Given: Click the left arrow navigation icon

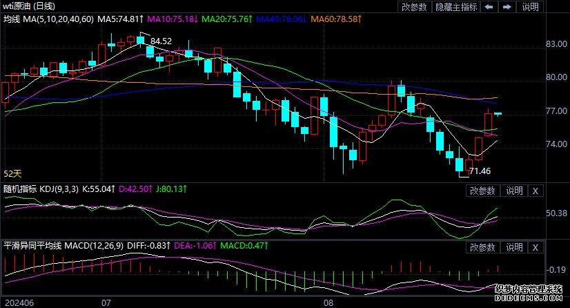Looking at the screenshot, I should coord(489,7).
